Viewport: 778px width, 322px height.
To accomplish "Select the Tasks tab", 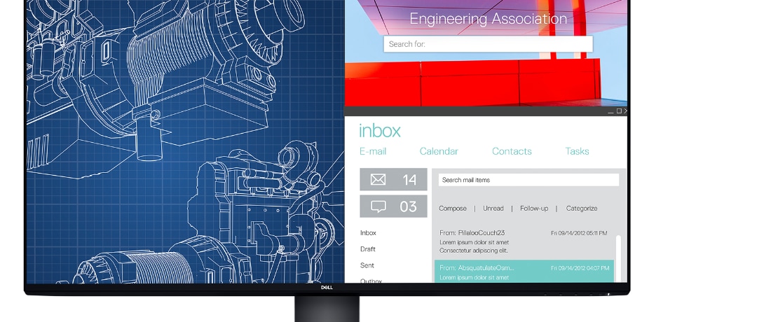I will [x=577, y=151].
